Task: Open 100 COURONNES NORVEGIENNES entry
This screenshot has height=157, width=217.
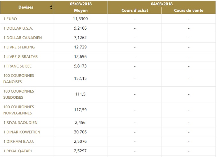Action: point(19,110)
